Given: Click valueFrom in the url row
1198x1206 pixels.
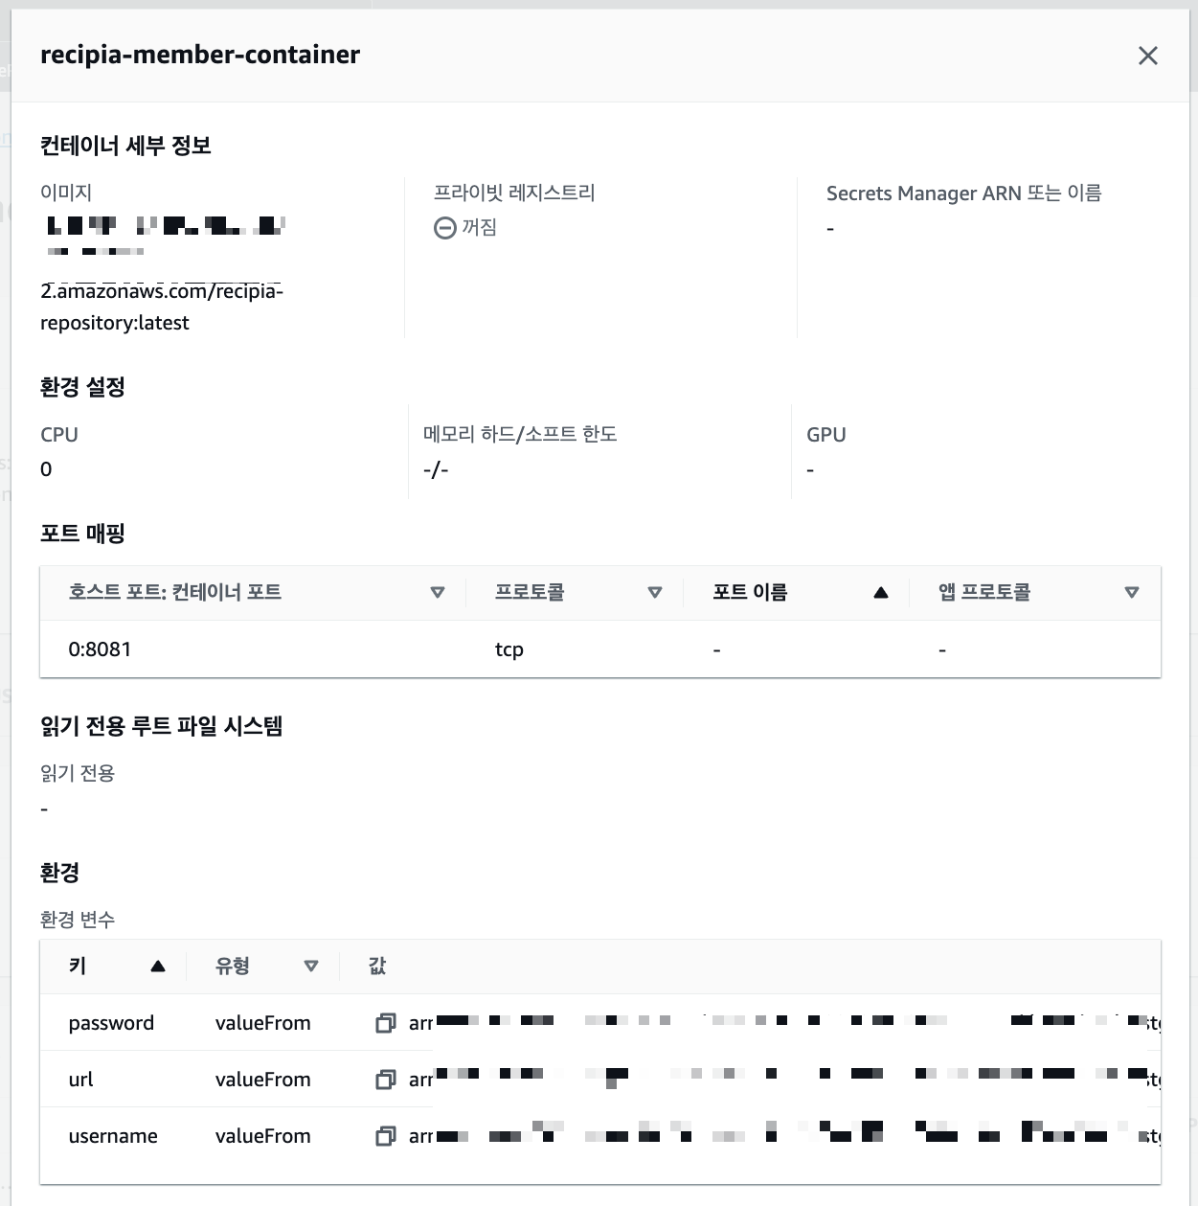Looking at the screenshot, I should [262, 1080].
